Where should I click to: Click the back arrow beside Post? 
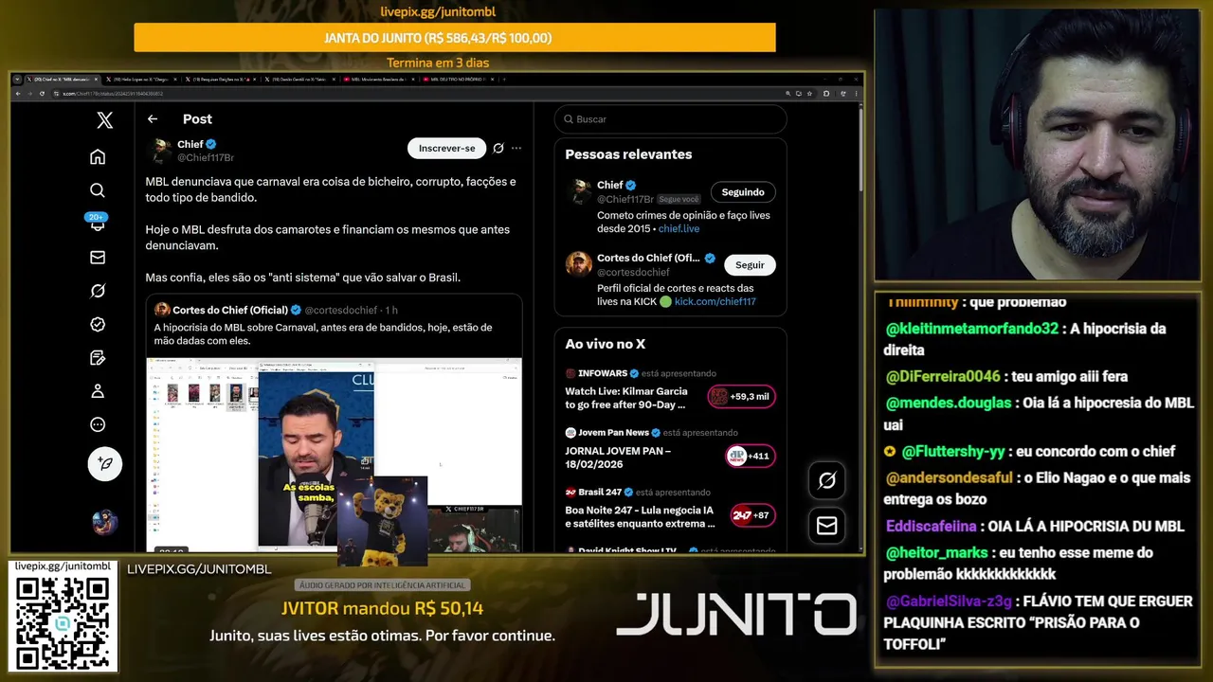pyautogui.click(x=153, y=119)
